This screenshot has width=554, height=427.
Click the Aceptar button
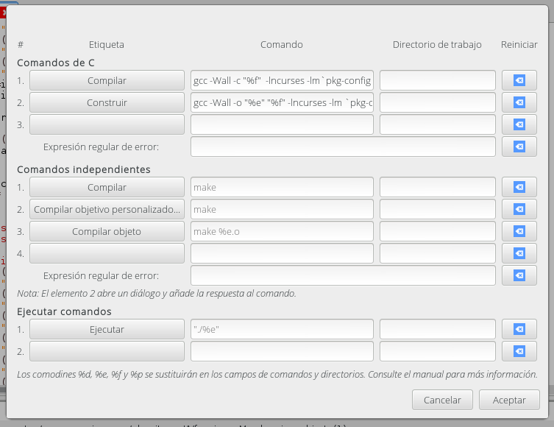[x=509, y=400]
